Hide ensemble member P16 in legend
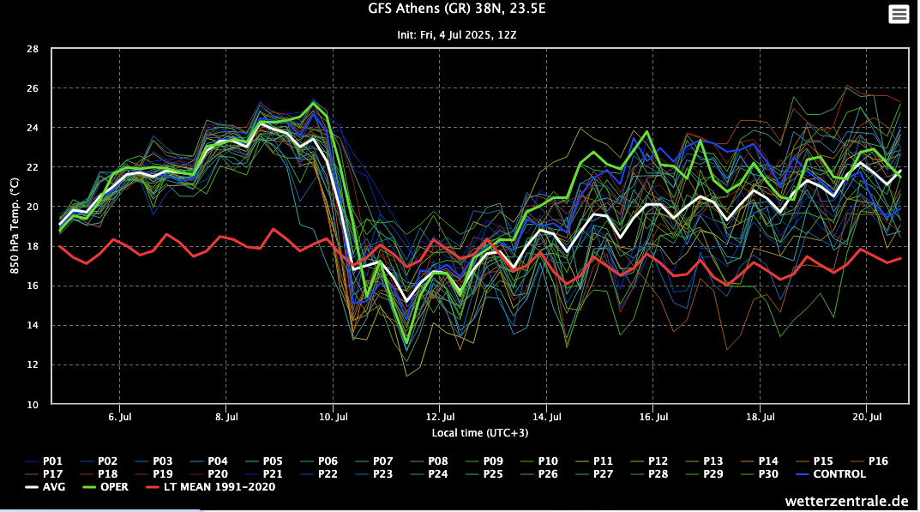The image size is (920, 512). [x=875, y=461]
